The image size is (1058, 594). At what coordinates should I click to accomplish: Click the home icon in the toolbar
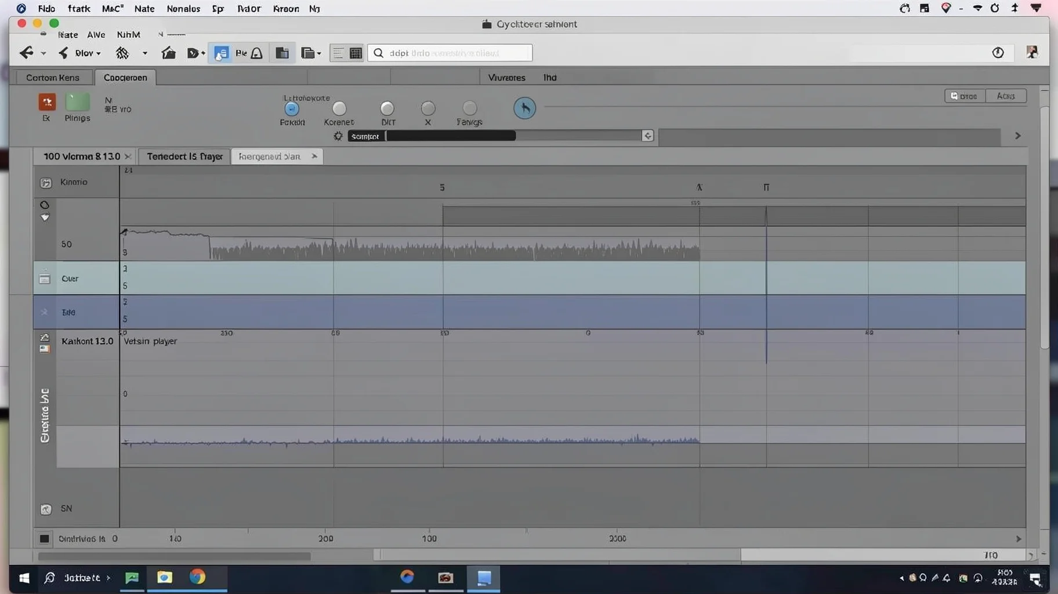(169, 53)
